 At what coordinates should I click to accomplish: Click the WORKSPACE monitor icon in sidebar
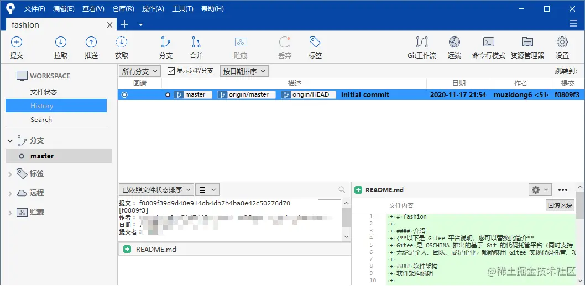click(22, 76)
